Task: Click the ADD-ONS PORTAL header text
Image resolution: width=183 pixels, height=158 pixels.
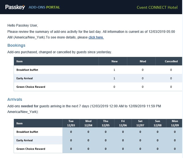Action: [44, 7]
